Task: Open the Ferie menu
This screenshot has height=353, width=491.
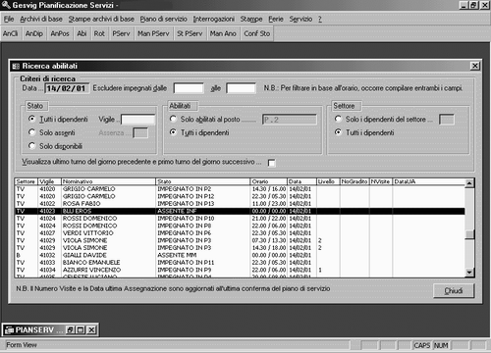Action: [x=276, y=19]
